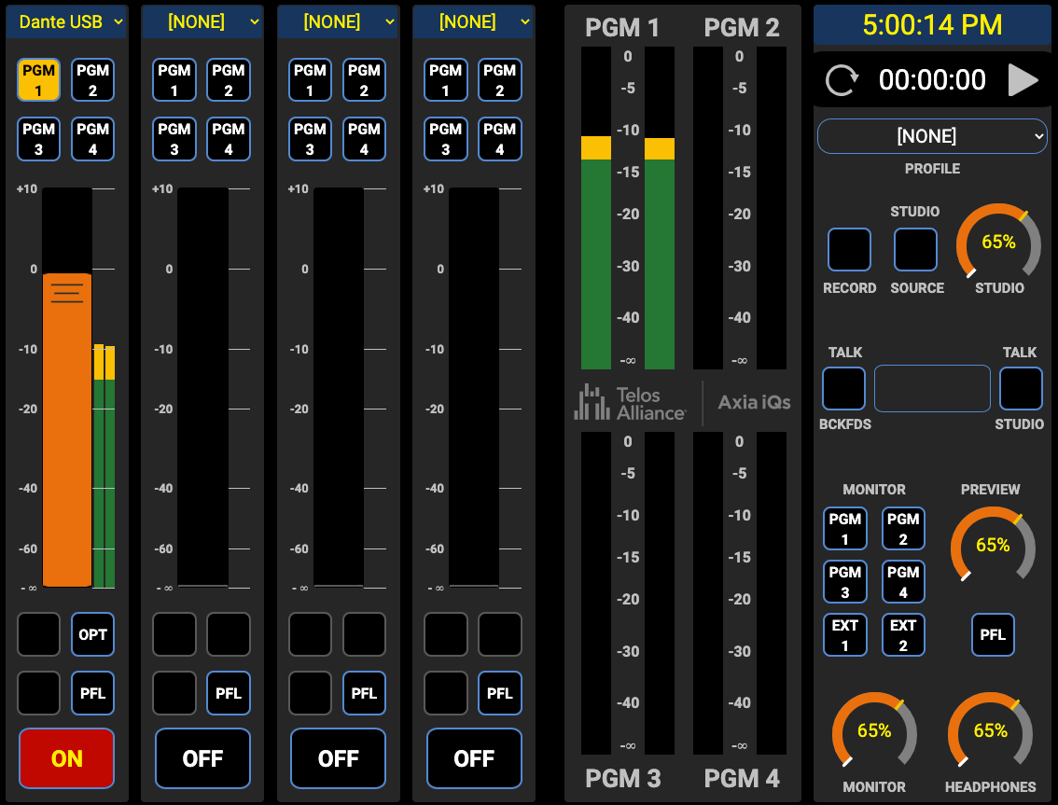1058x805 pixels.
Task: Enable PFL on channel 3
Action: [364, 693]
